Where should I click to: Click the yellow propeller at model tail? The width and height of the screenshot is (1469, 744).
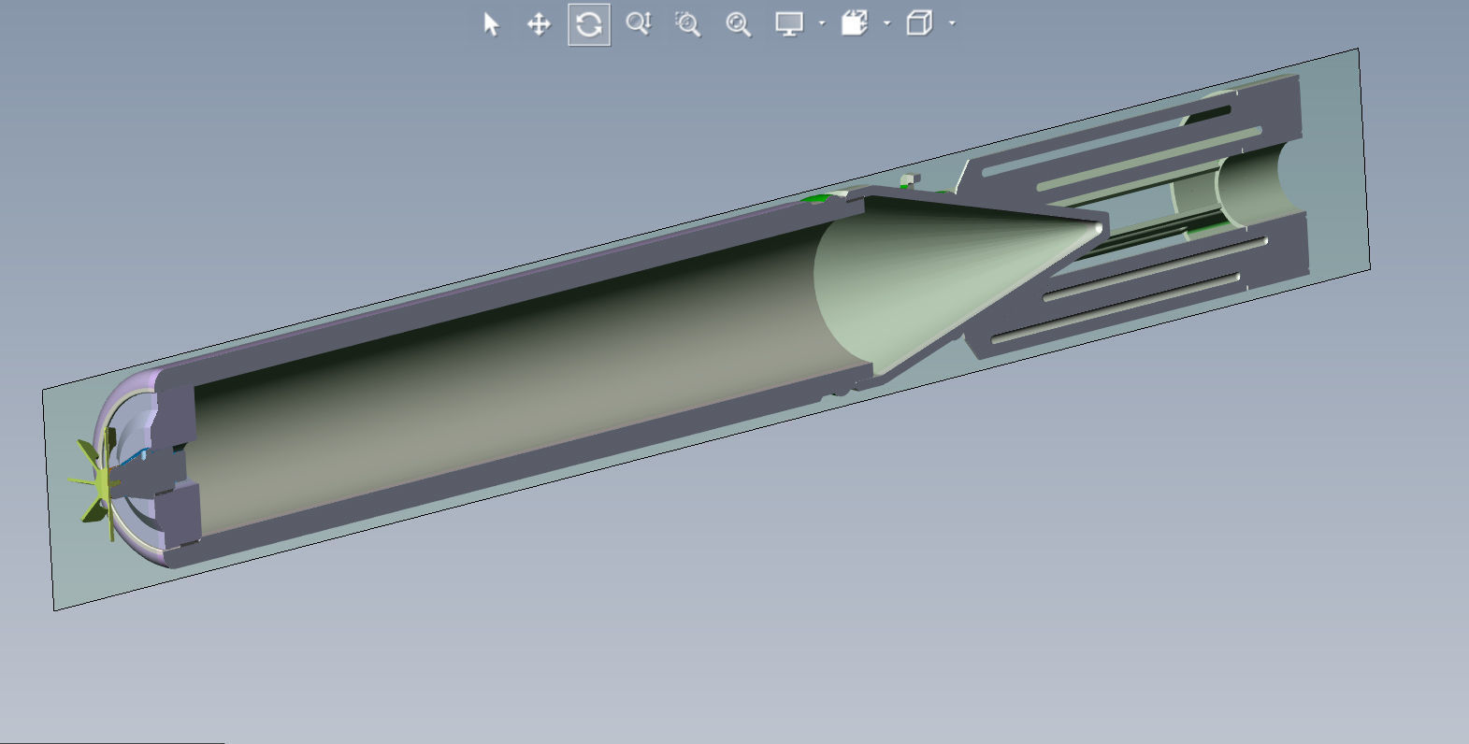(x=94, y=484)
